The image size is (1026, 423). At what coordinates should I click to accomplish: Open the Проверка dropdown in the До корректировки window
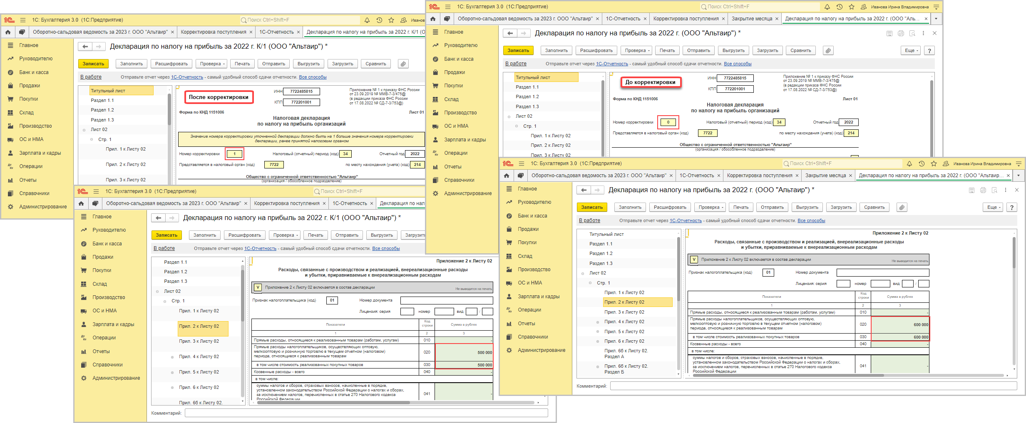click(637, 50)
